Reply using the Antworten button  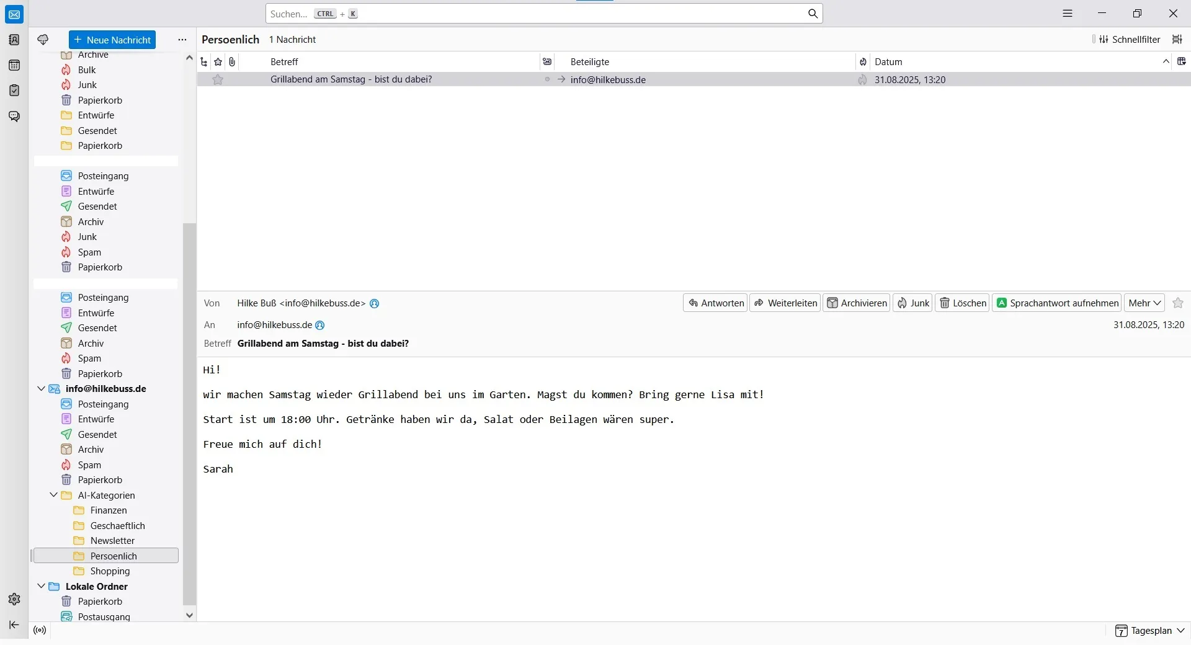[716, 303]
